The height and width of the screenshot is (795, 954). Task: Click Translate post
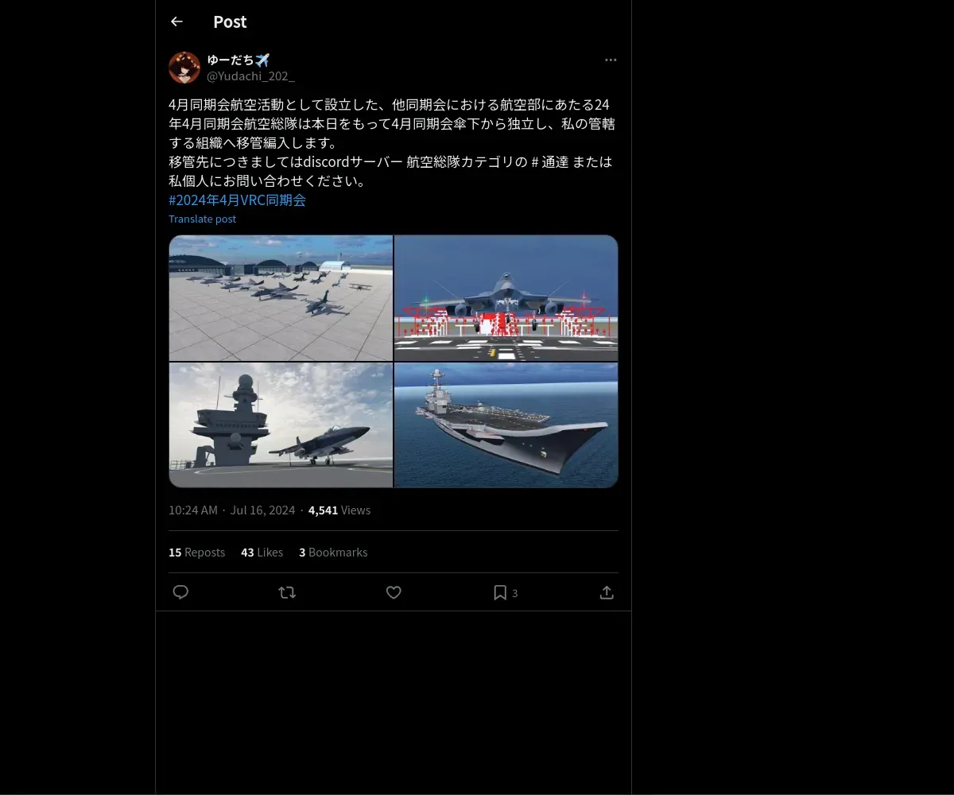(x=202, y=219)
